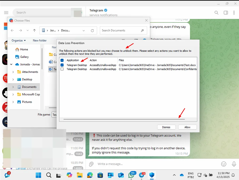This screenshot has height=180, width=239.
Task: Check the Confidential file Telegram Desktop row
Action: tap(62, 69)
